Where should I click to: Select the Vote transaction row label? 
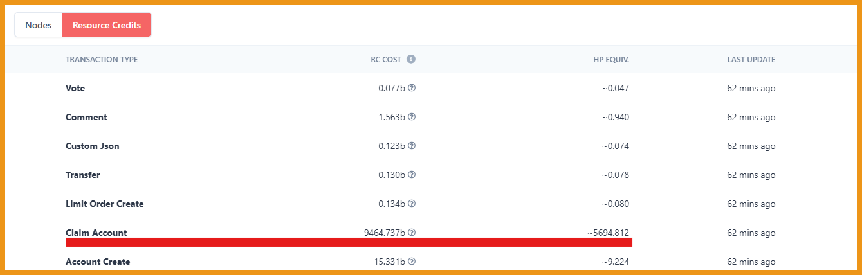[75, 88]
